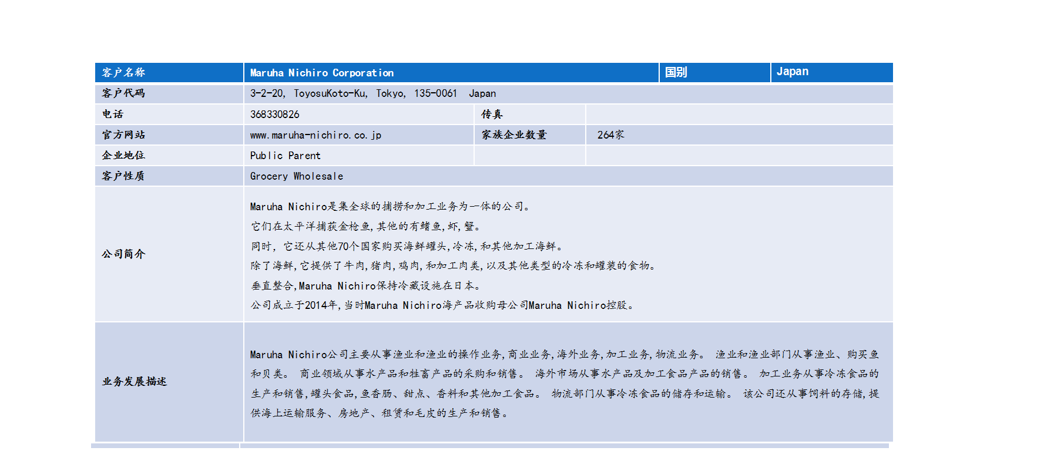The height and width of the screenshot is (471, 1054).
Task: Click the 官方网站 label
Action: point(123,134)
